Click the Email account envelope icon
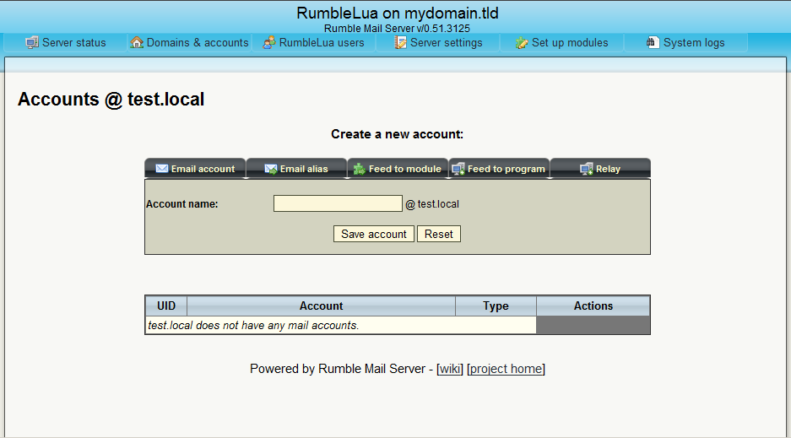This screenshot has height=438, width=791. pos(161,169)
